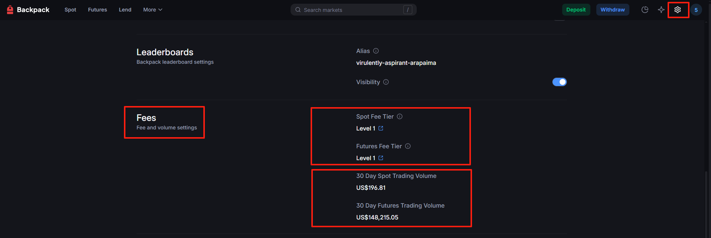Image resolution: width=711 pixels, height=238 pixels.
Task: Click the info icon next to Visibility
Action: 386,82
